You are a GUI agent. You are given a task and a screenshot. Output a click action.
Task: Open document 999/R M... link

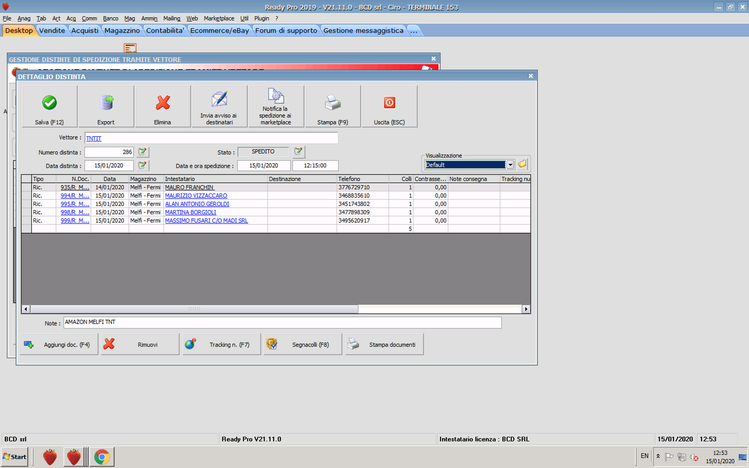click(x=75, y=221)
